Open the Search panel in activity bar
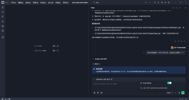The image size is (189, 100). coord(3,12)
